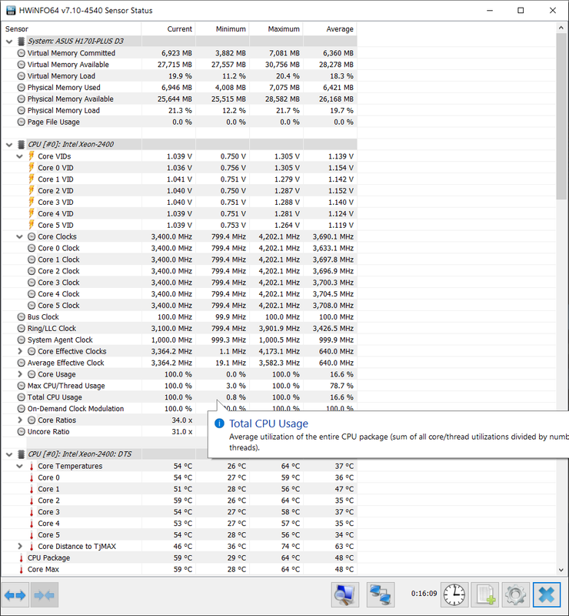Click the 78.7 % average usage value
This screenshot has height=616, width=569.
pyautogui.click(x=341, y=386)
